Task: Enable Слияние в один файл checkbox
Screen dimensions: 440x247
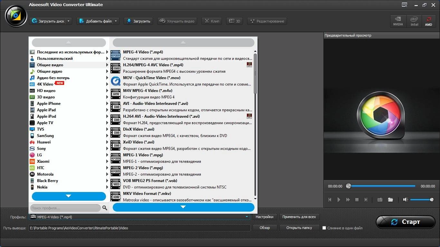Action: click(x=324, y=228)
